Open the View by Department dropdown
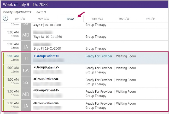This screenshot has height=114, width=169. 17,12
